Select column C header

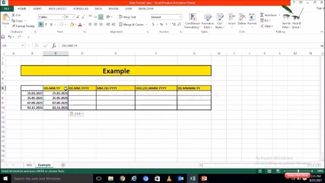point(55,53)
